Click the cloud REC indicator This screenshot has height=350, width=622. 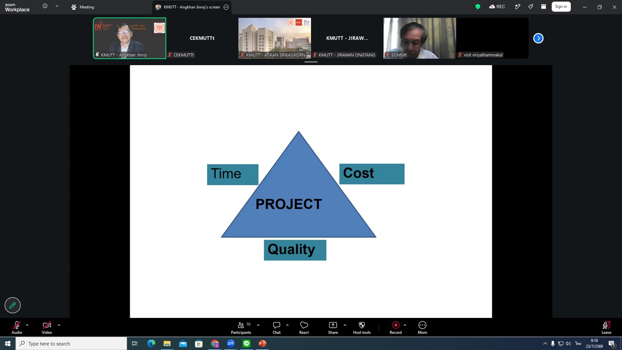497,7
